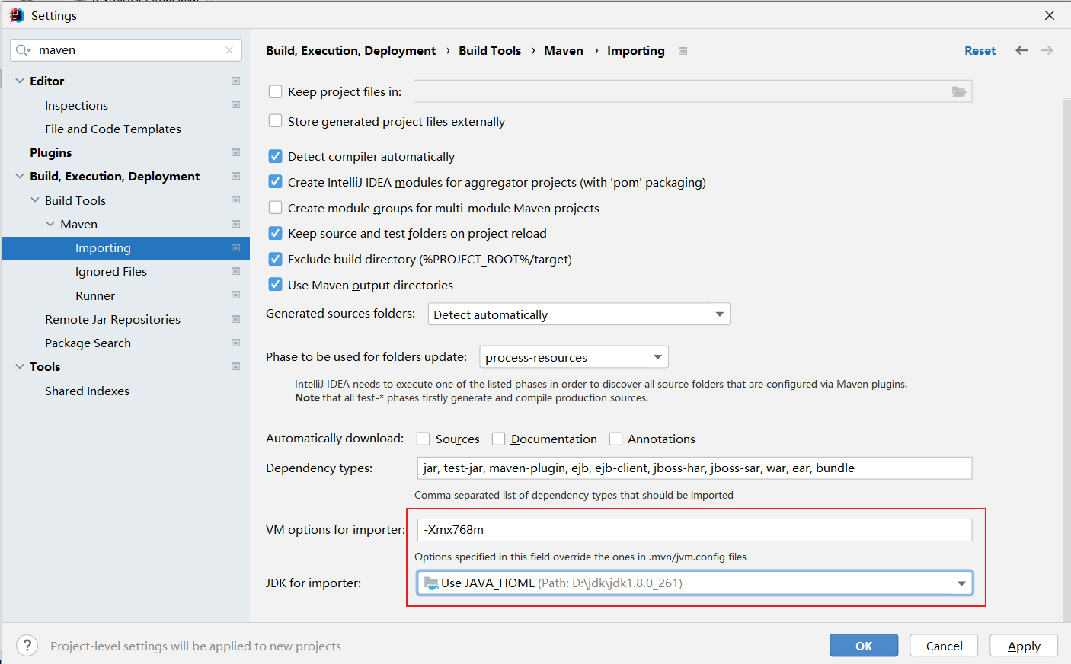Enable automatic download of Documentation
The height and width of the screenshot is (664, 1071).
(499, 439)
